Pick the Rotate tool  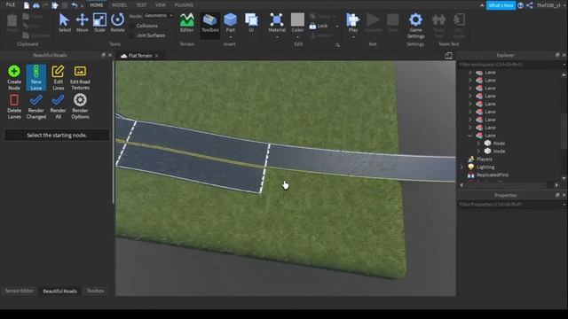[x=117, y=23]
